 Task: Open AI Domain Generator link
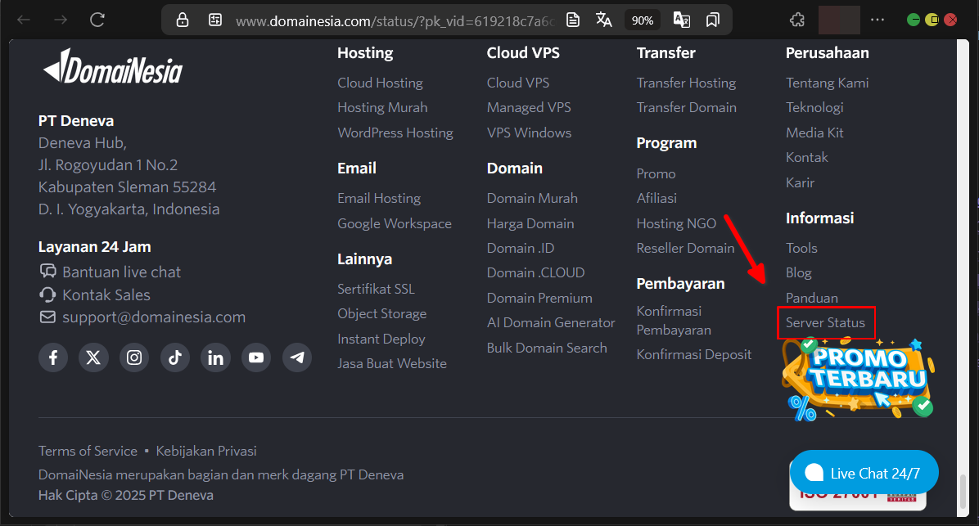click(552, 322)
